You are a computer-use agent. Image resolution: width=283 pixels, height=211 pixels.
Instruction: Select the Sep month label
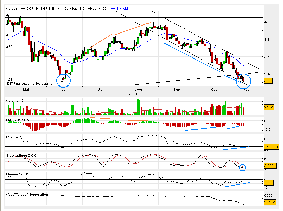point(177,89)
